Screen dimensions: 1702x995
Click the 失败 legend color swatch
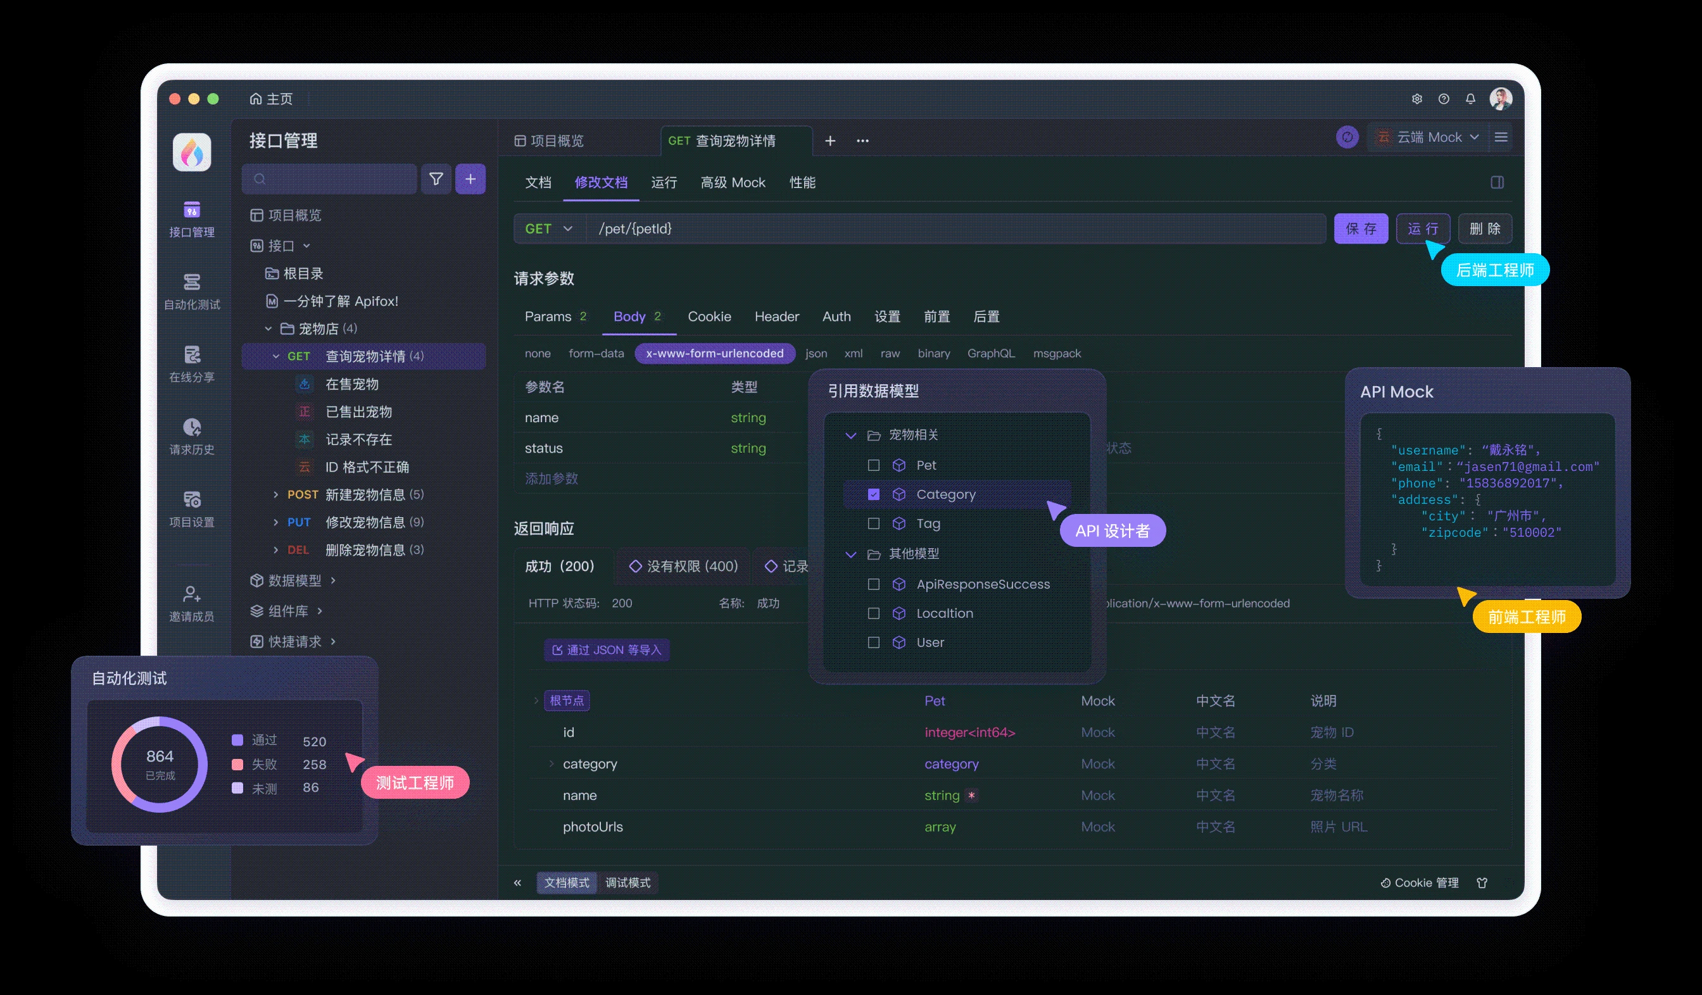pos(237,764)
